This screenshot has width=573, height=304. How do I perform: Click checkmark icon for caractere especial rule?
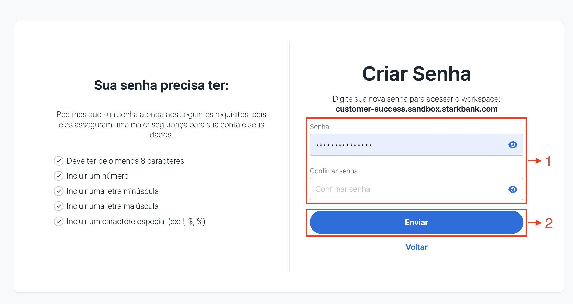coord(59,221)
